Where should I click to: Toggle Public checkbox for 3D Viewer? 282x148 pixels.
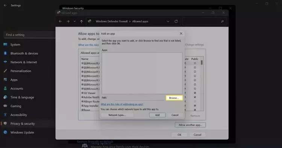click(x=195, y=93)
